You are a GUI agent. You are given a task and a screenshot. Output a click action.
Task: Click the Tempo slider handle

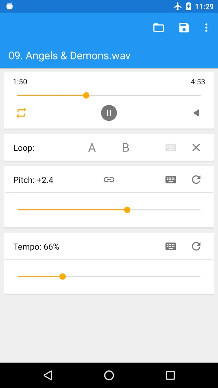coord(63,276)
